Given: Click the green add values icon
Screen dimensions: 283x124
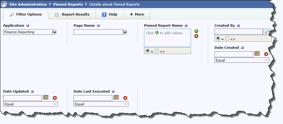Looking at the screenshot, I should 196,31.
